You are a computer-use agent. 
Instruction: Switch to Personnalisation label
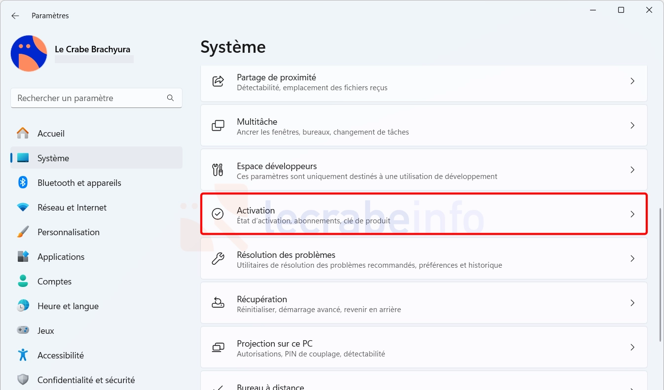[69, 232]
